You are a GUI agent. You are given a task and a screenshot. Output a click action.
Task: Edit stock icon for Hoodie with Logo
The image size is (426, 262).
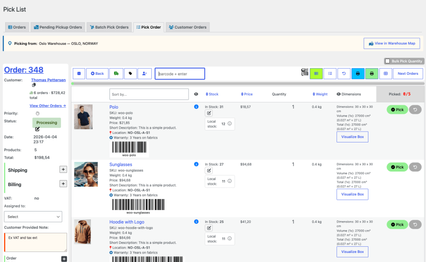(209, 228)
